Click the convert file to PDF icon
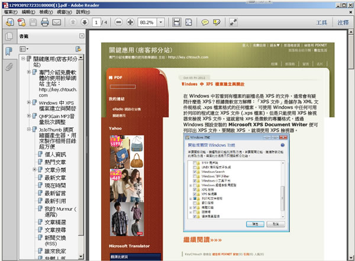Screen dimensions: 355x261 click(22, 22)
